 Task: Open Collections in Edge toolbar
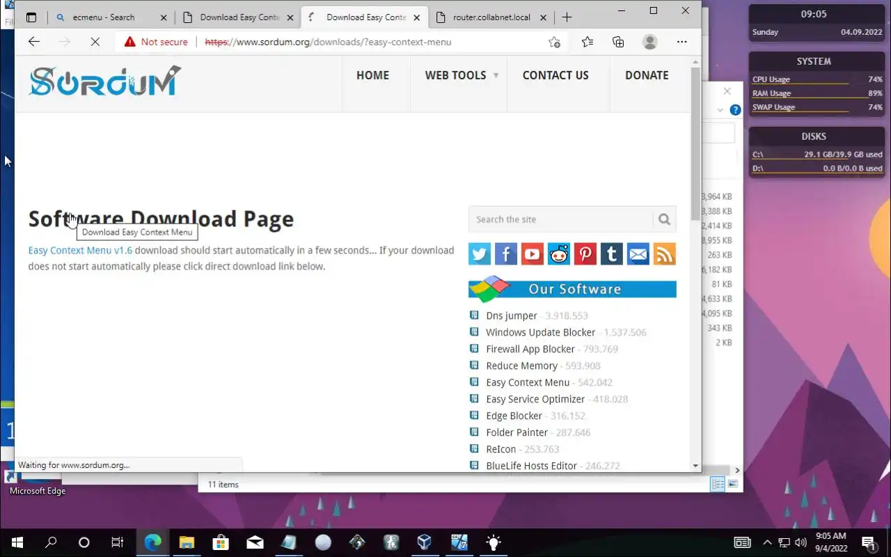(618, 42)
